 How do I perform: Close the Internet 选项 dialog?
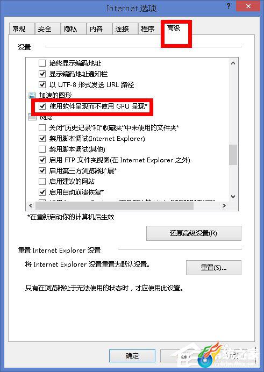pyautogui.click(x=248, y=6)
